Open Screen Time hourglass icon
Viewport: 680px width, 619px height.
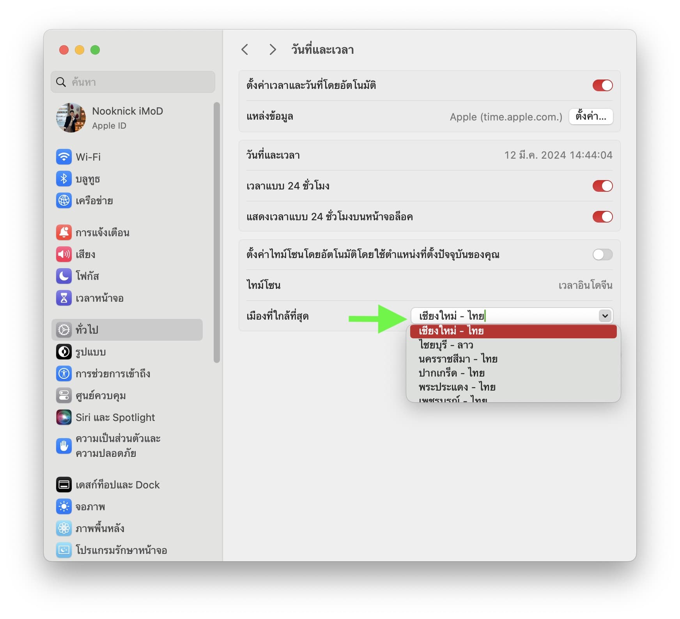pyautogui.click(x=64, y=298)
